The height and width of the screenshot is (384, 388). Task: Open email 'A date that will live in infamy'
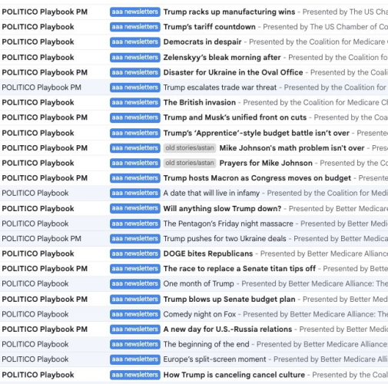211,193
